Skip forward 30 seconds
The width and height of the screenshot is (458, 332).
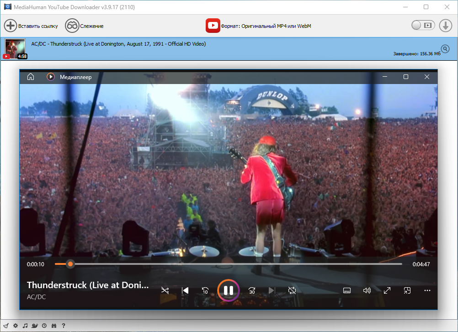(252, 290)
